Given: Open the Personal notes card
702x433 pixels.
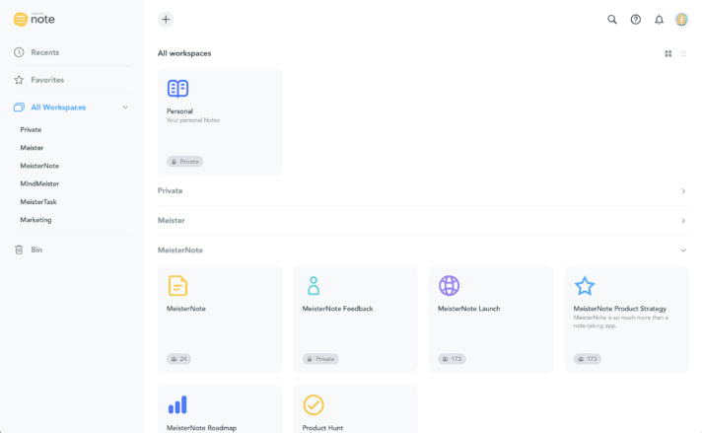Looking at the screenshot, I should [x=220, y=121].
